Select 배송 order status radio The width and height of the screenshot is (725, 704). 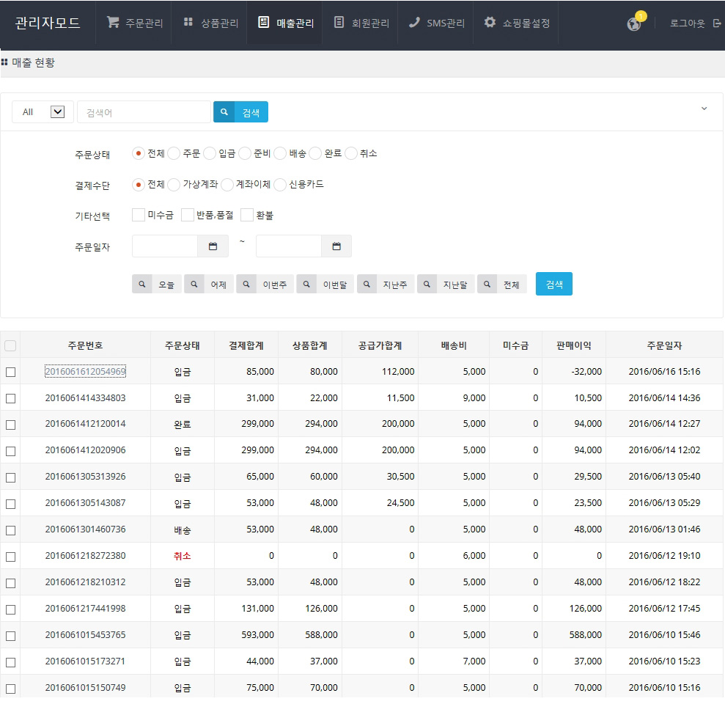[x=280, y=153]
